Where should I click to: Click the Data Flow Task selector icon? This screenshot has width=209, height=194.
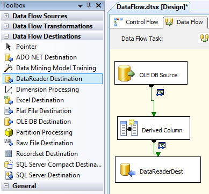(204, 39)
